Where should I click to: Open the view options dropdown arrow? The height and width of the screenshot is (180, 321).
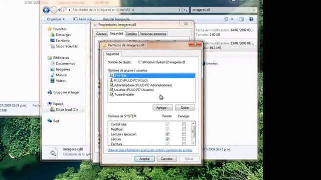click(x=232, y=19)
